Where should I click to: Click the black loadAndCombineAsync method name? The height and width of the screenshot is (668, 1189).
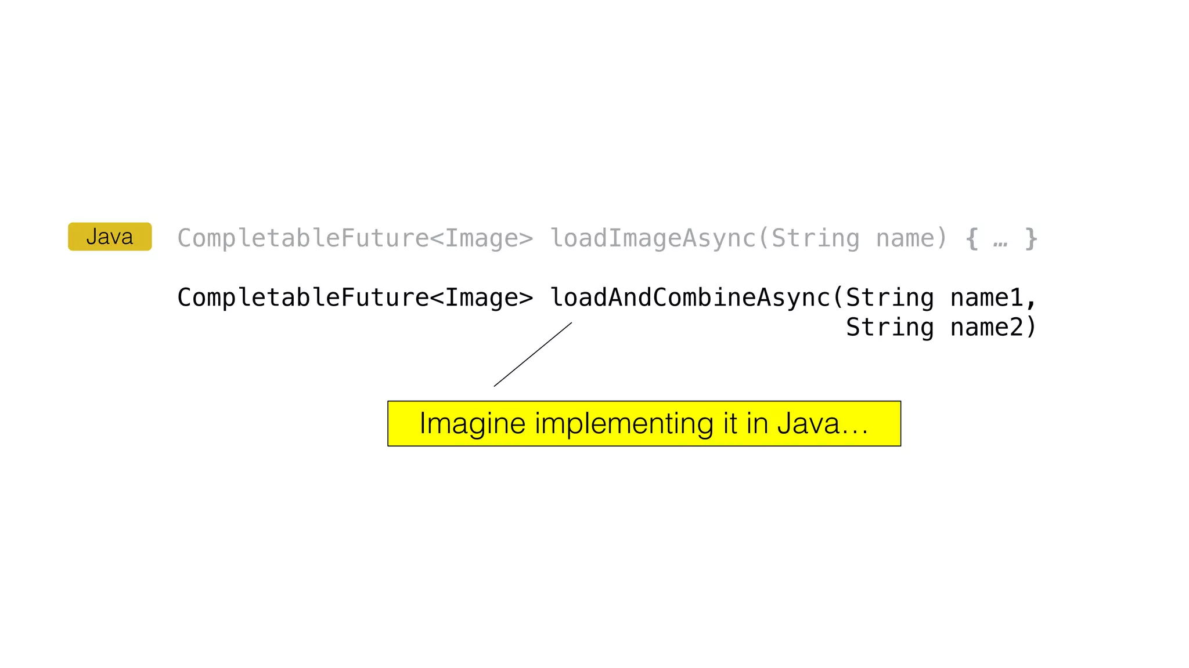point(690,297)
